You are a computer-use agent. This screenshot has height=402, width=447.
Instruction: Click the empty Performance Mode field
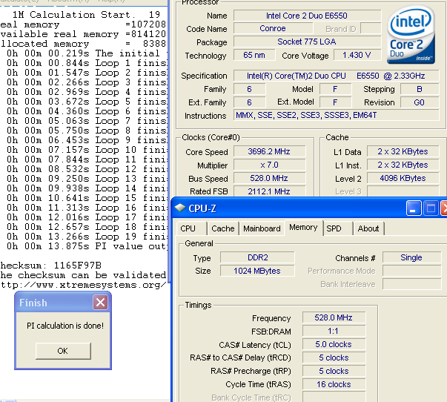pos(411,271)
